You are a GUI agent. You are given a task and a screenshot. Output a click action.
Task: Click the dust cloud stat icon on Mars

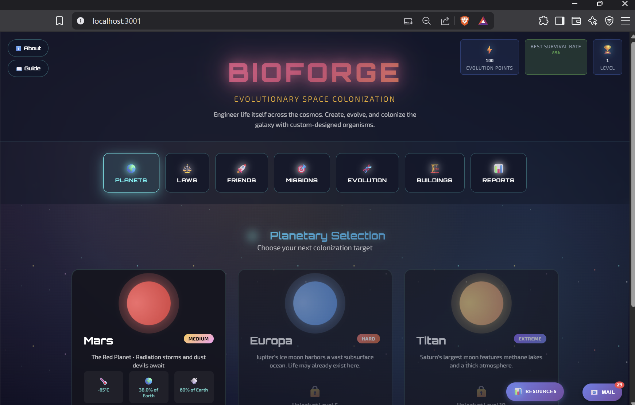(194, 381)
